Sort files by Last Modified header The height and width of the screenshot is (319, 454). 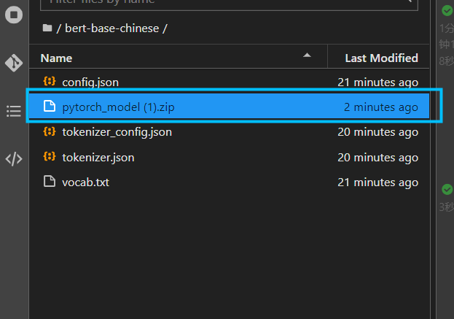pyautogui.click(x=381, y=58)
